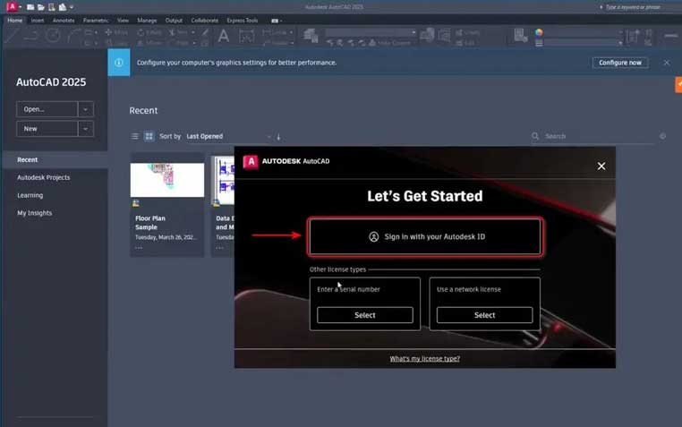Click Sign in with your Autodesk ID
Screen dimensions: 682x427
(x=425, y=236)
